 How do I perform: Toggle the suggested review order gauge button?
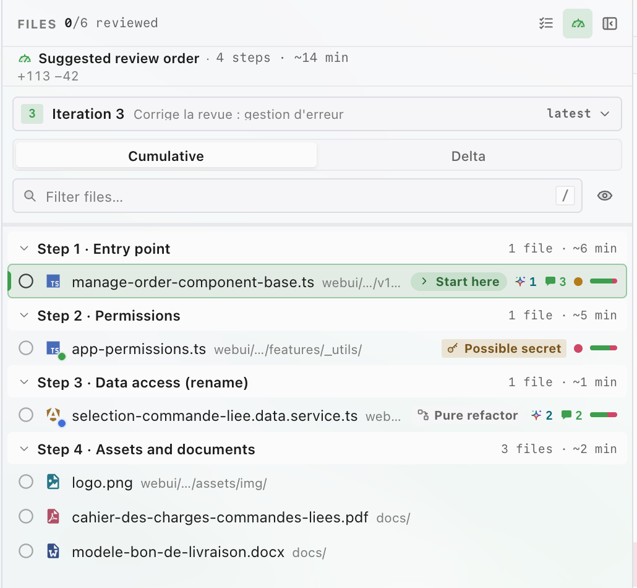pyautogui.click(x=577, y=24)
